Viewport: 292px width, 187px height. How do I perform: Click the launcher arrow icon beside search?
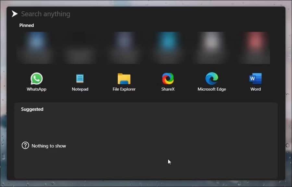click(14, 14)
